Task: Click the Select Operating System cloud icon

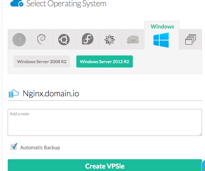Action: pyautogui.click(x=17, y=3)
